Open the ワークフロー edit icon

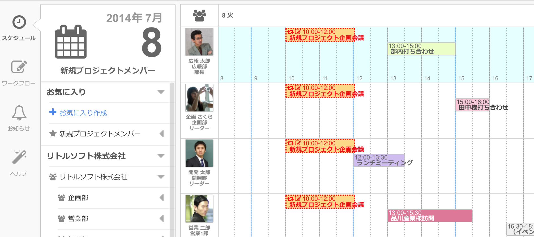pyautogui.click(x=19, y=67)
